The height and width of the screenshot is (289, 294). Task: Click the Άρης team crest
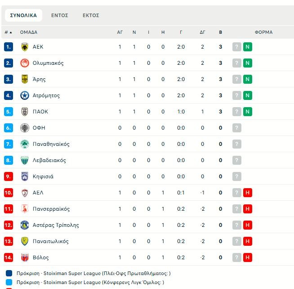[25, 79]
